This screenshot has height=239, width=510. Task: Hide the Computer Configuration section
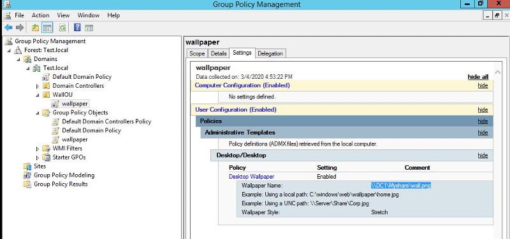483,86
